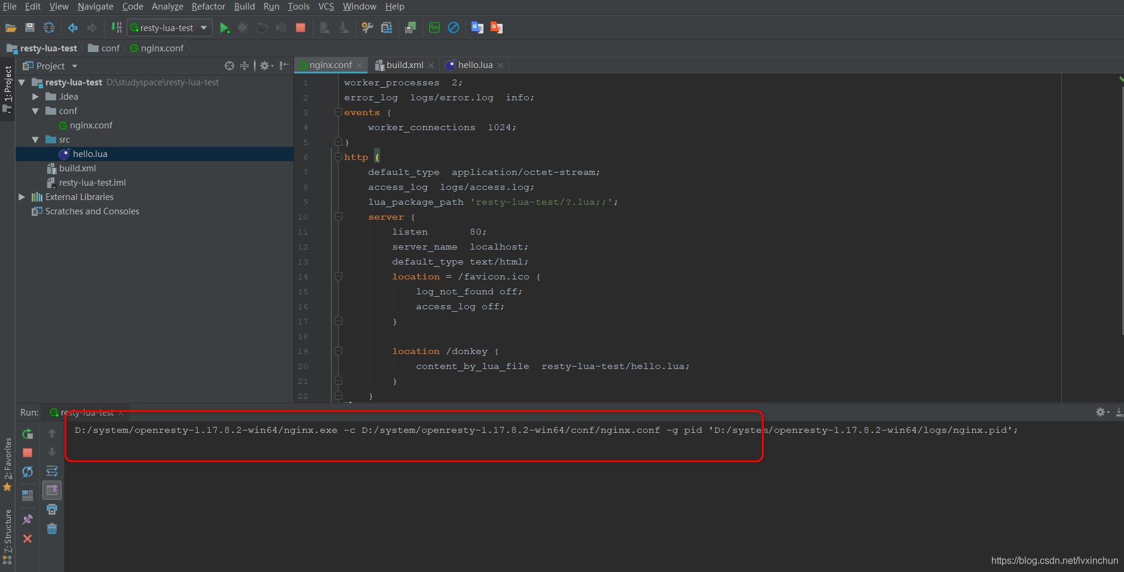Open the Project panel gear settings dropdown

pyautogui.click(x=267, y=66)
